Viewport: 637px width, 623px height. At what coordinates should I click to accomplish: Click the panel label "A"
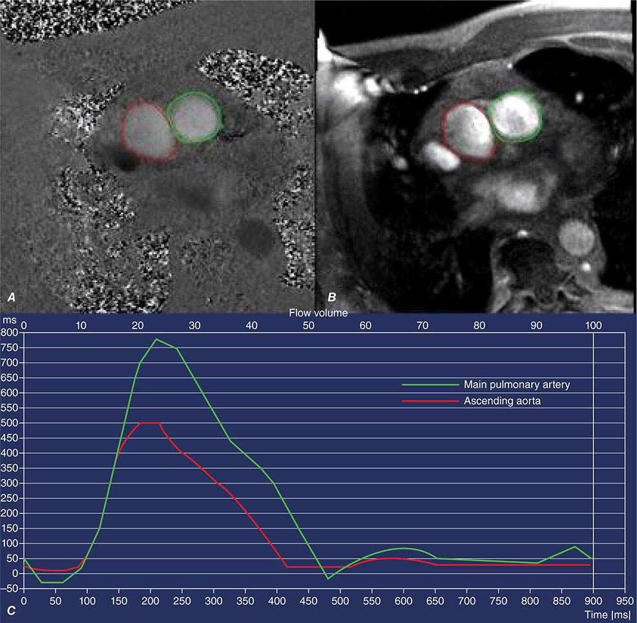pos(11,297)
